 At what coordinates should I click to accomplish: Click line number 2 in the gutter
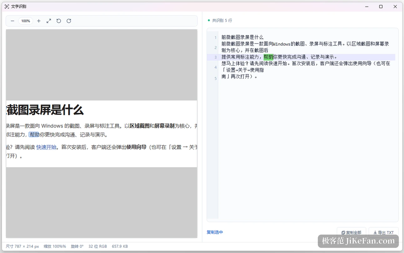(x=215, y=47)
